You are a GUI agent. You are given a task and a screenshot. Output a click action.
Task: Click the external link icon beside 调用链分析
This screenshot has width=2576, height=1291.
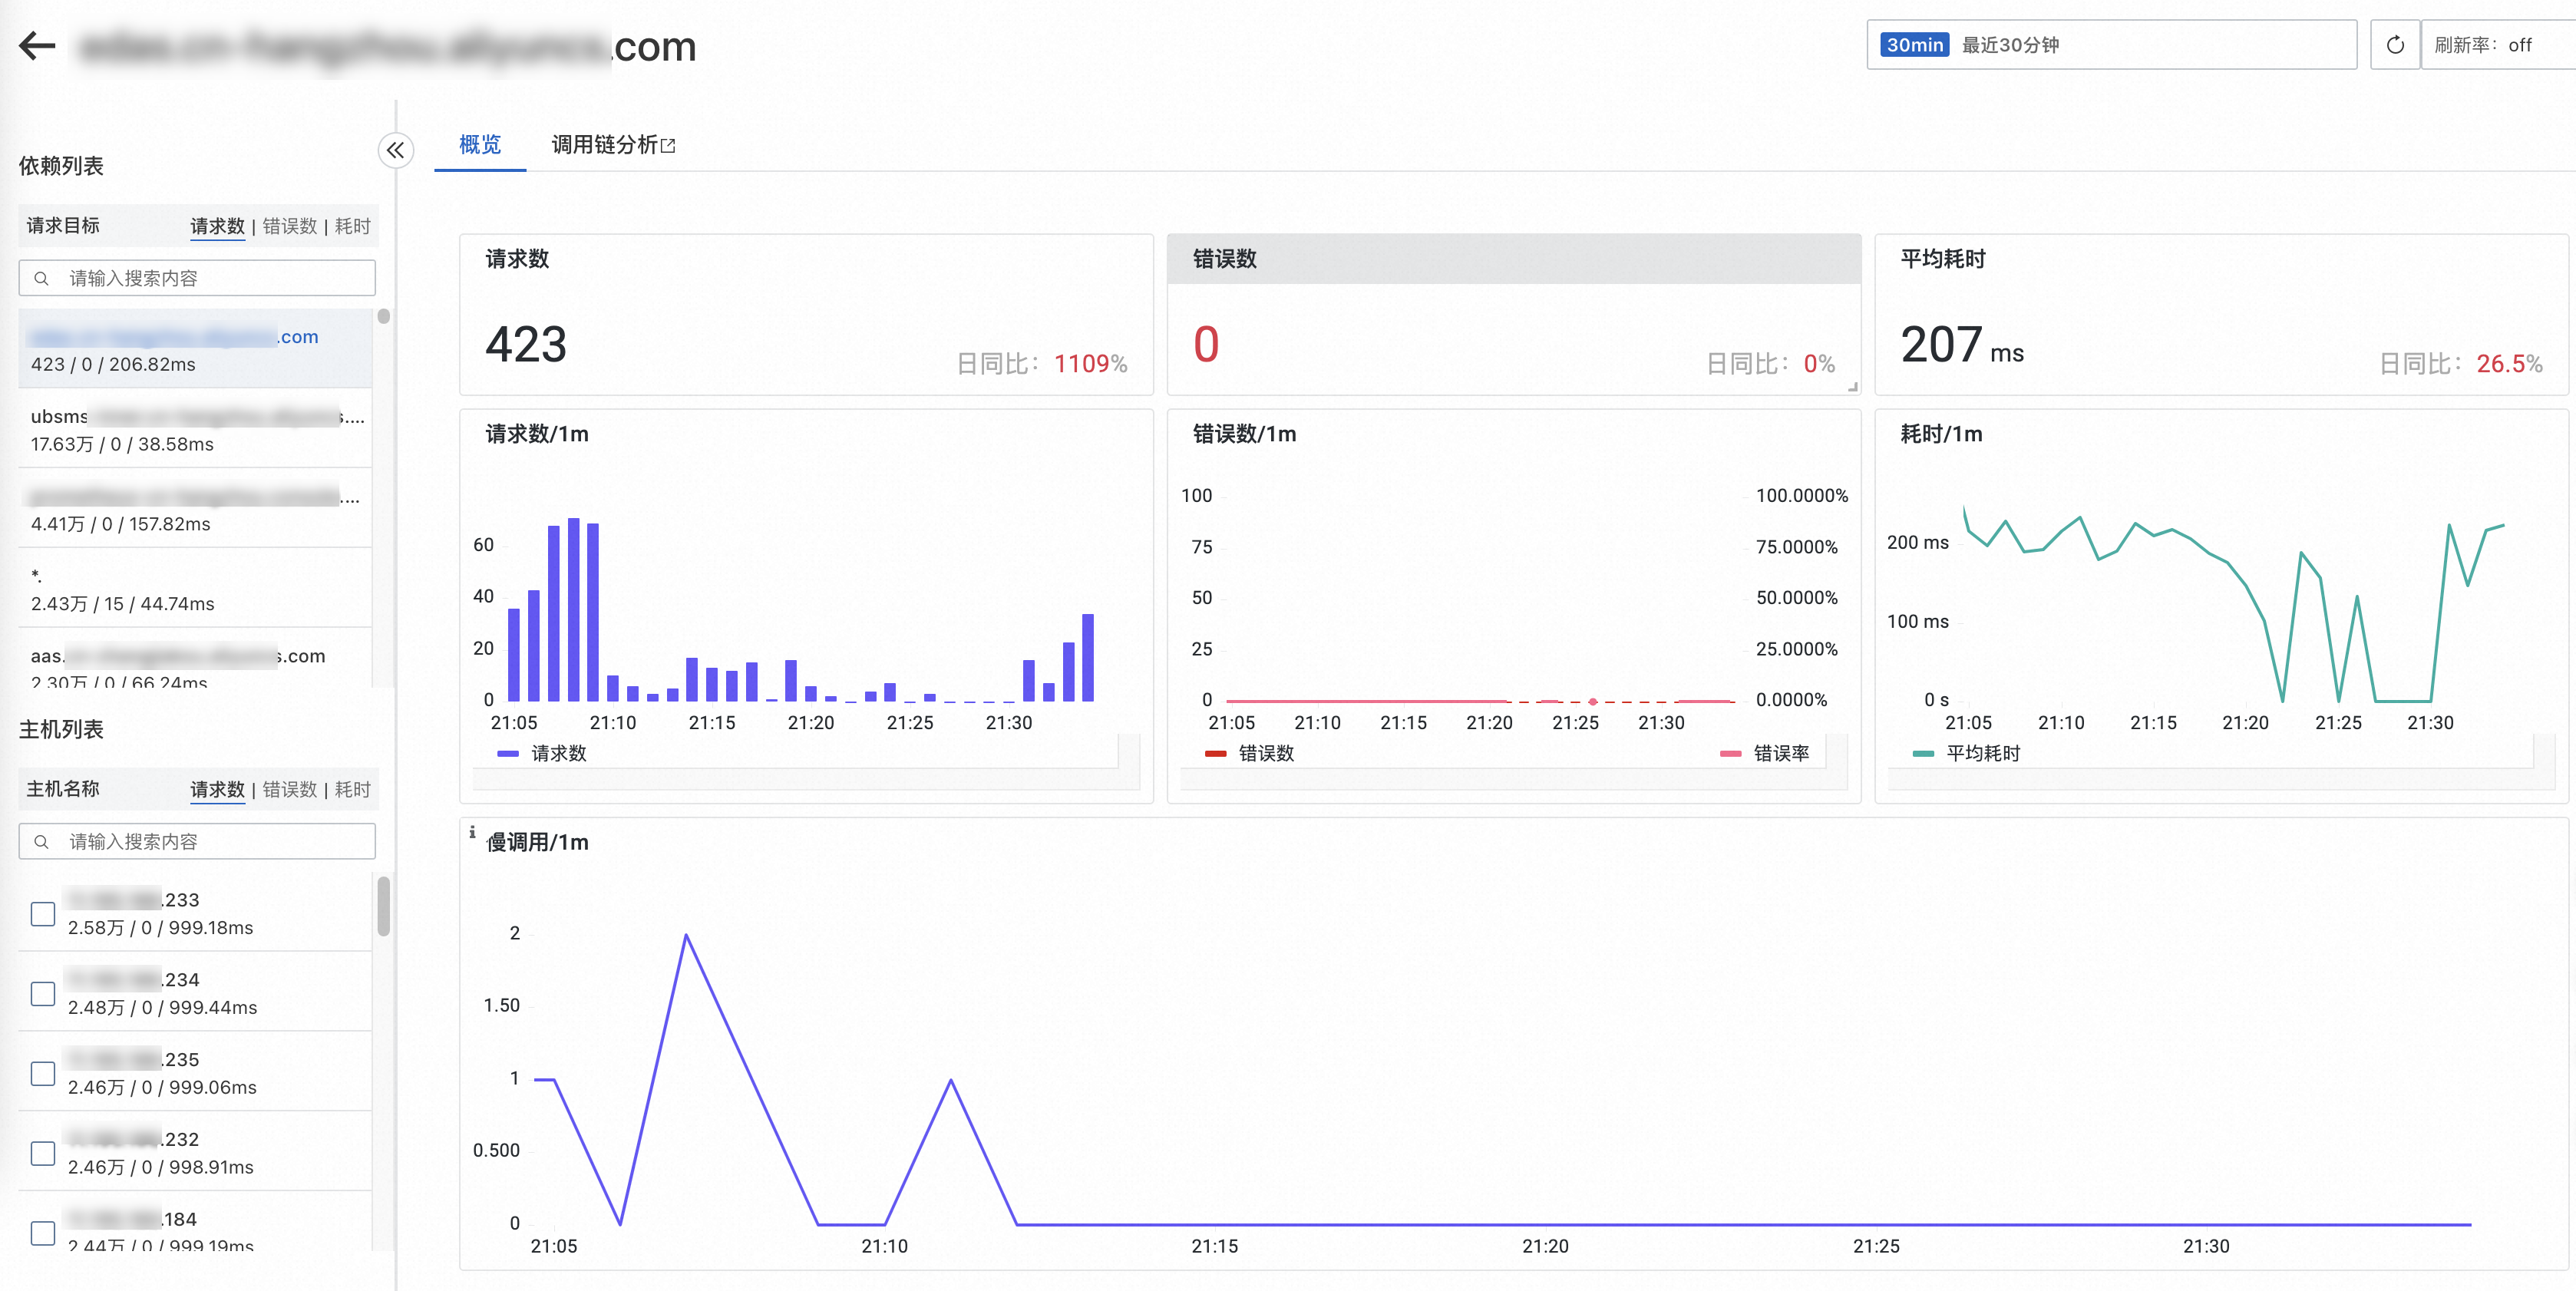(x=669, y=146)
